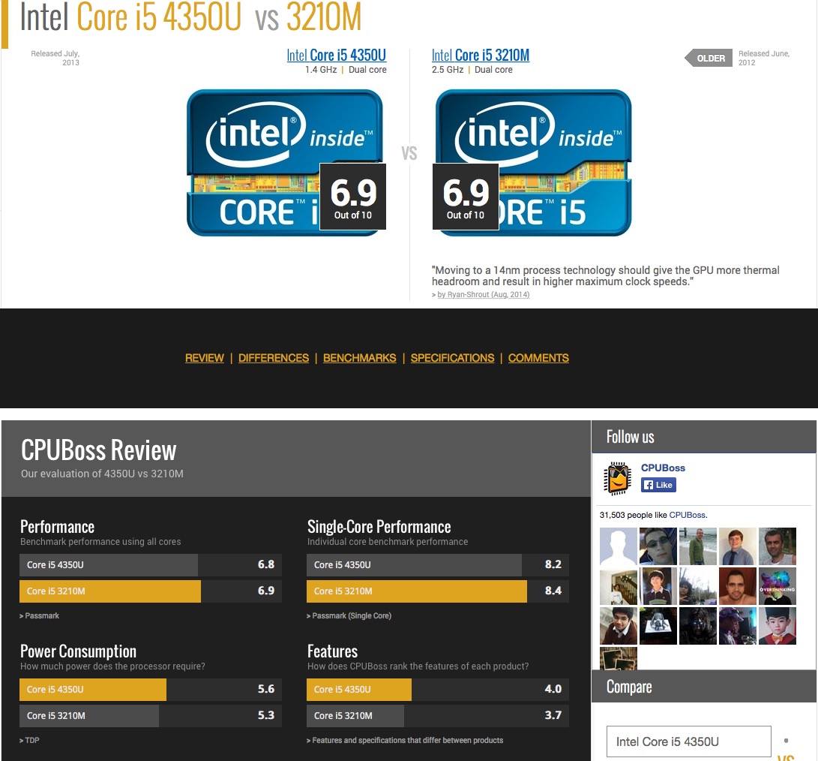Click the 4350U 6.9 out of 10 score badge

point(352,197)
